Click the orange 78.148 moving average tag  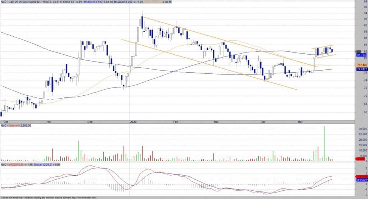[x=360, y=65]
